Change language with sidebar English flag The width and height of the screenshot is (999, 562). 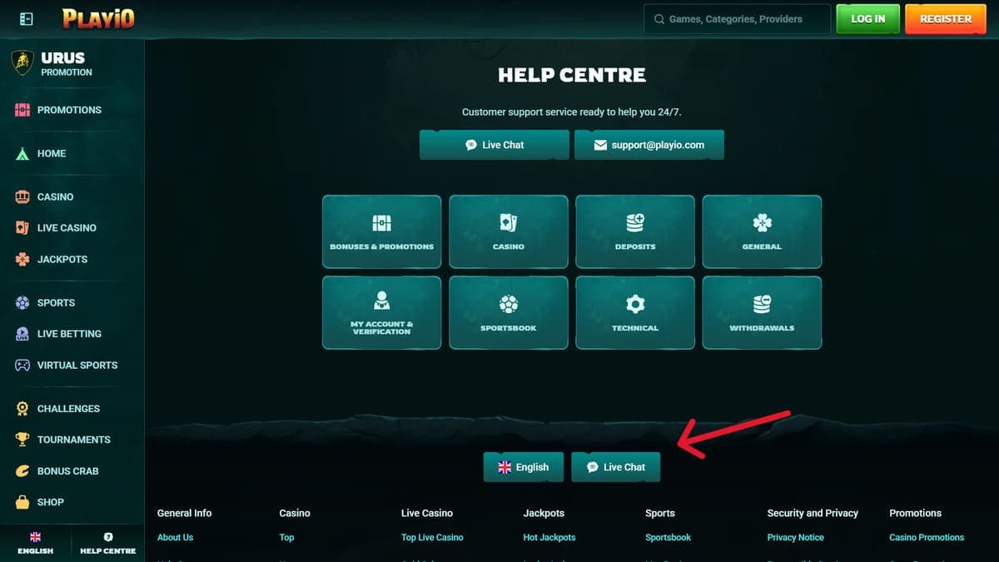pos(35,544)
